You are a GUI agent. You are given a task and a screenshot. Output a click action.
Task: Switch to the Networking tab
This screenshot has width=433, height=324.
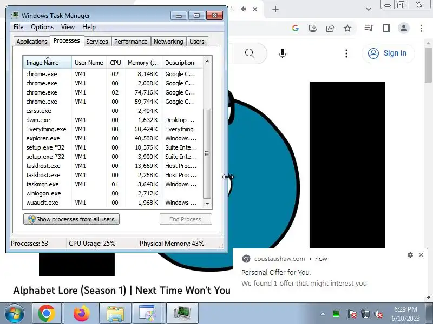[168, 42]
